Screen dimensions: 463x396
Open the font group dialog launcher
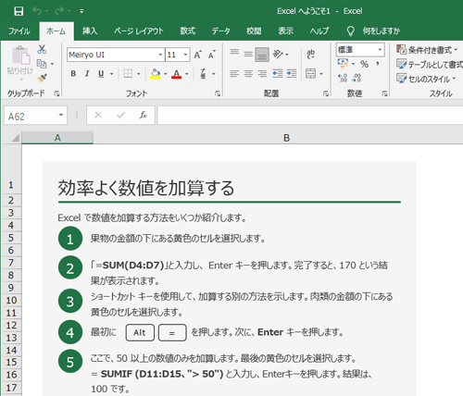tap(218, 93)
